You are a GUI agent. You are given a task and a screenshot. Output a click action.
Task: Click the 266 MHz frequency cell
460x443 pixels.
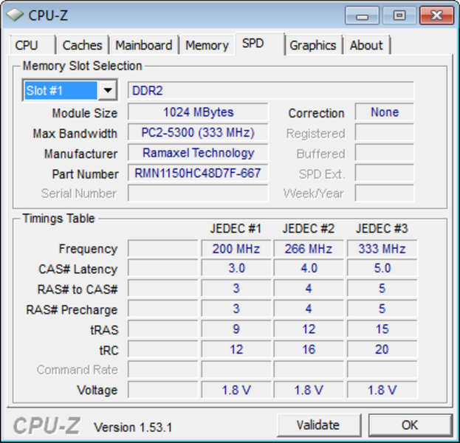[309, 249]
